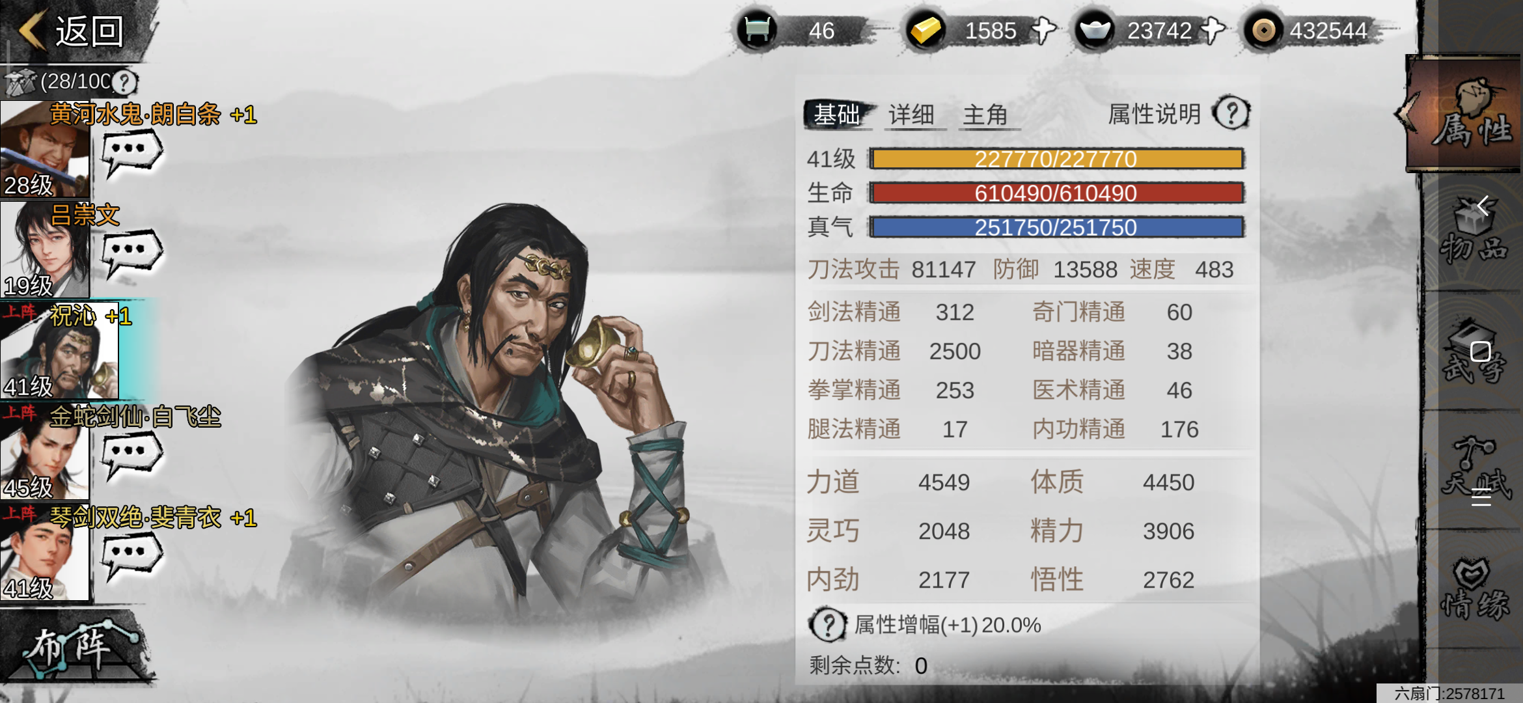1523x703 pixels.
Task: Add silver with the plus icon
Action: coord(1212,31)
